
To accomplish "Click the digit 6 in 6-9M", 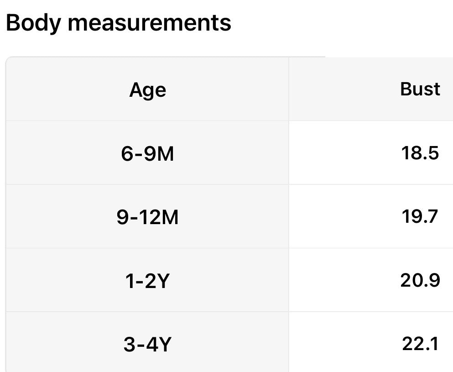I will point(127,153).
